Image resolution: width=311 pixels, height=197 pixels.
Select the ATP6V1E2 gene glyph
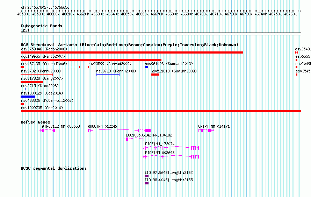pyautogui.click(x=47, y=131)
